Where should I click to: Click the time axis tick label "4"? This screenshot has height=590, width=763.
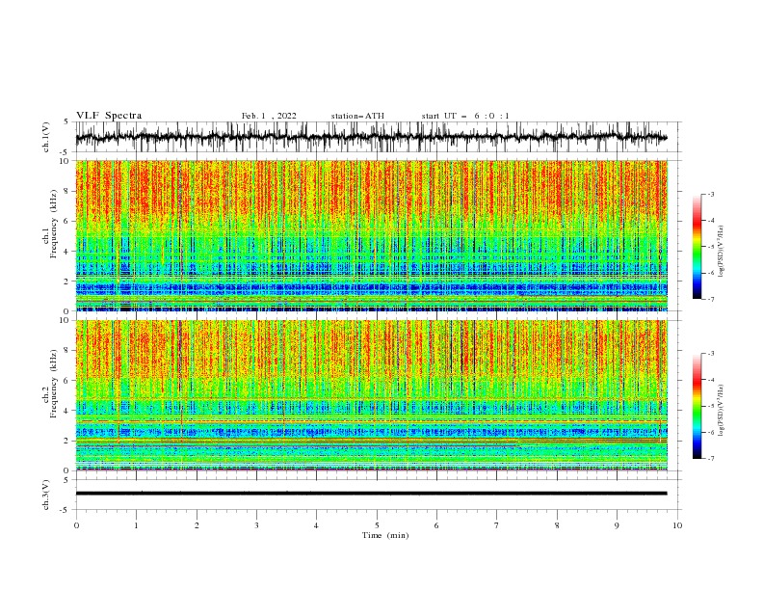tap(316, 525)
